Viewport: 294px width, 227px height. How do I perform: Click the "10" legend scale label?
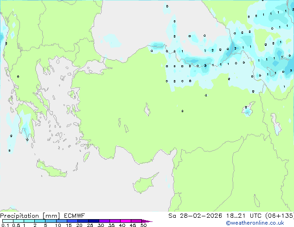pos(58,225)
